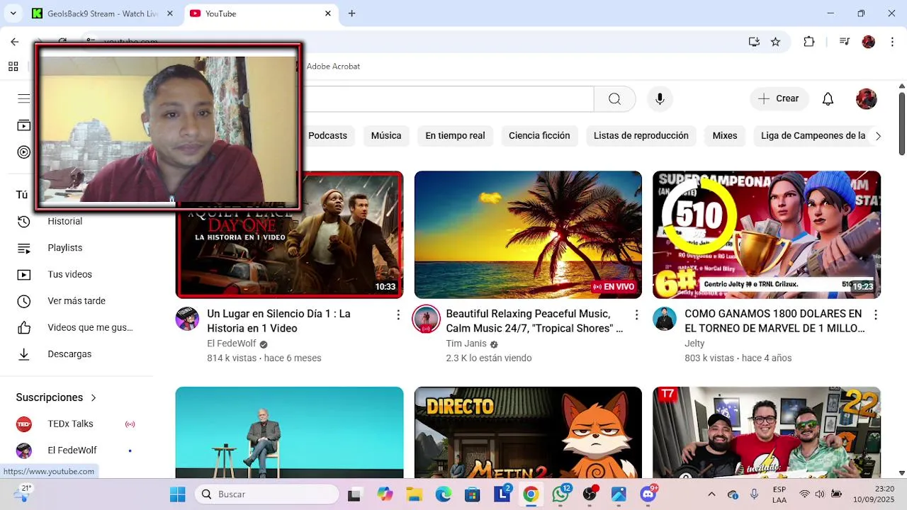Open Chrome three-dot menu

coord(891,42)
